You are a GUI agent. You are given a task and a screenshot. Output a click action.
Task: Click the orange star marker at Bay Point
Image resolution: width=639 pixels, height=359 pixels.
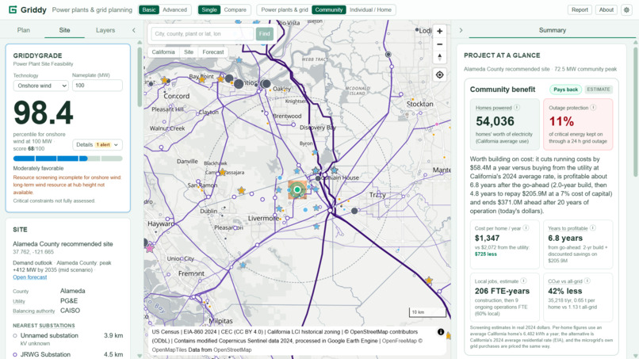201,79
